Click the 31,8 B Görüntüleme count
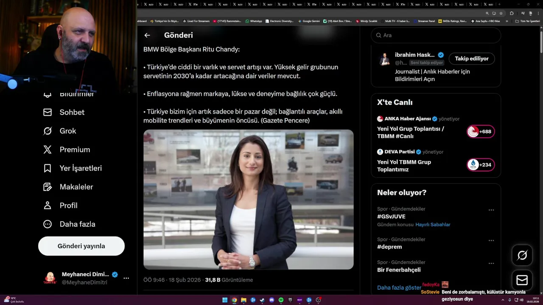Viewport: 543px width, 305px height. point(229,280)
